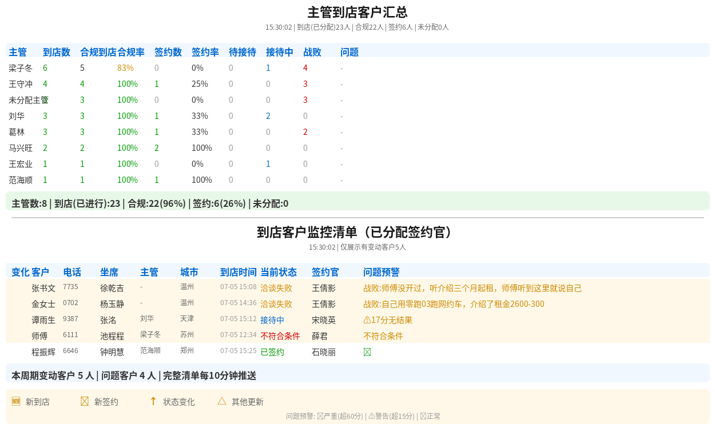The width and height of the screenshot is (715, 448).
Task: Click the 17分无结果 warning in 谭雨生's row
Action: tap(388, 320)
